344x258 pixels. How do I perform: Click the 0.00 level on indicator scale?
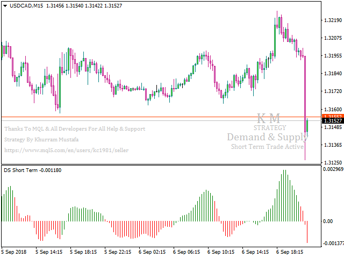(x=327, y=221)
